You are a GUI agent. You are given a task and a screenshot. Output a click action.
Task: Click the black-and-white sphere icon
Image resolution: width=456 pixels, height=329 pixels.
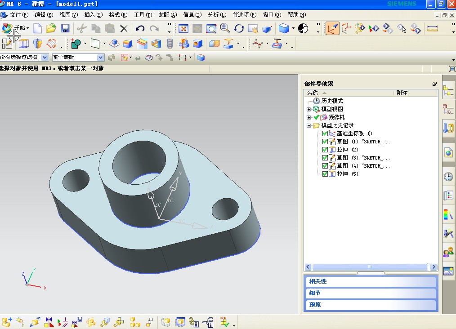coord(303,28)
